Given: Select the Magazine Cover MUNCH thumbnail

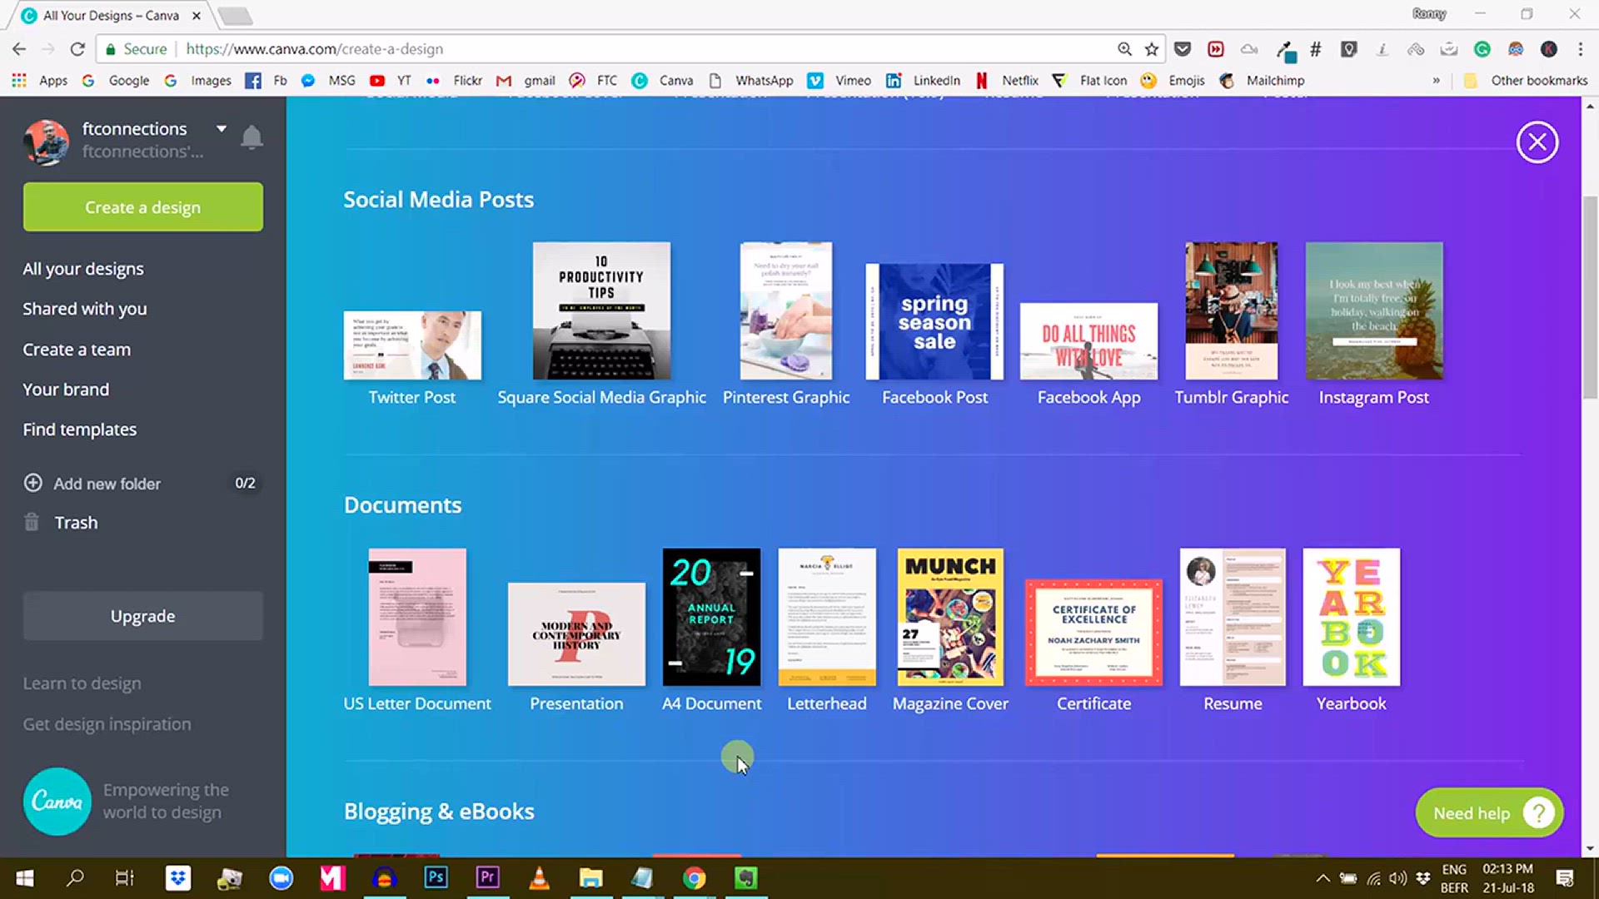Looking at the screenshot, I should (950, 617).
